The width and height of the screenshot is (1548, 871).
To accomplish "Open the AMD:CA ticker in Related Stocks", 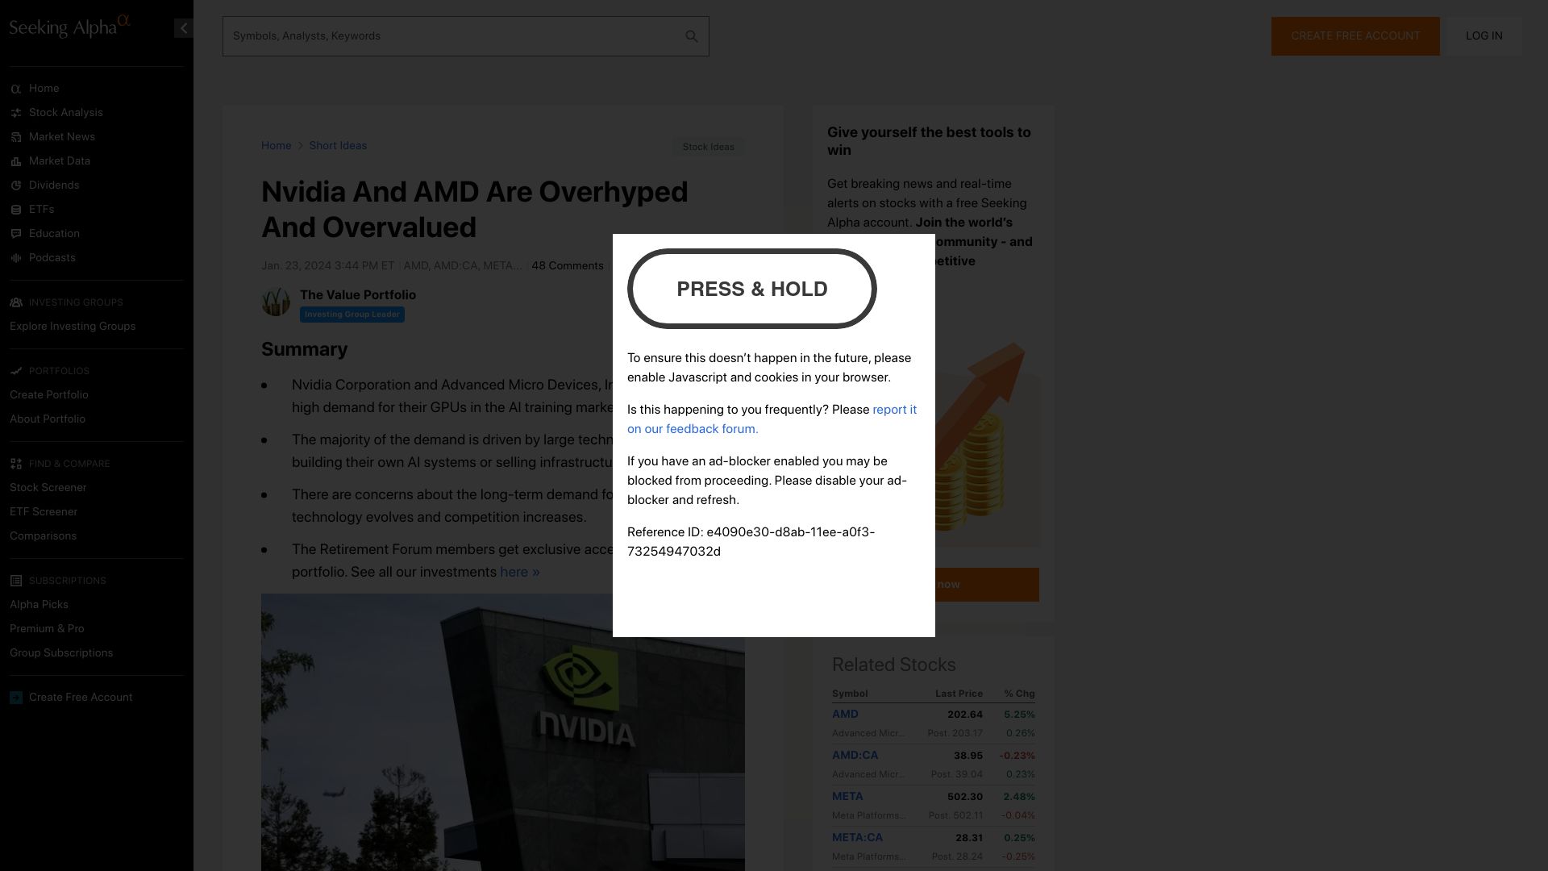I will (x=855, y=756).
